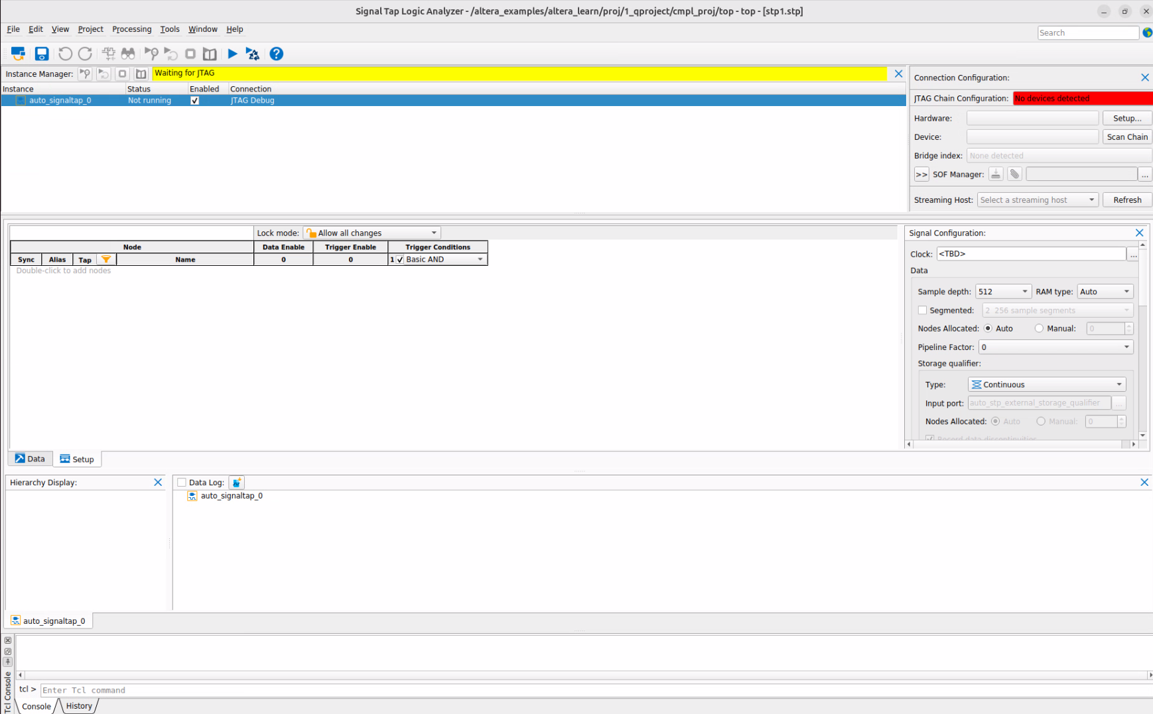Redo the last change
1153x714 pixels.
click(85, 54)
